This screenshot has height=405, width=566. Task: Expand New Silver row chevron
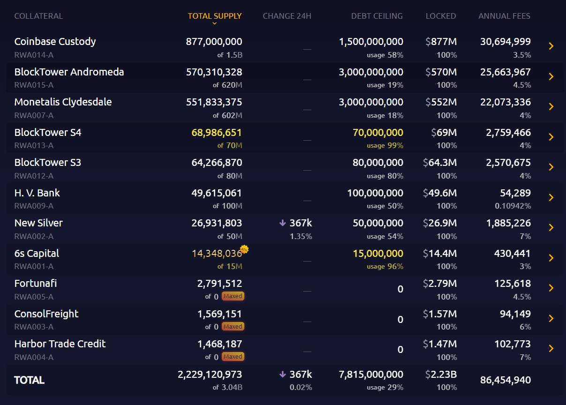[x=551, y=227]
